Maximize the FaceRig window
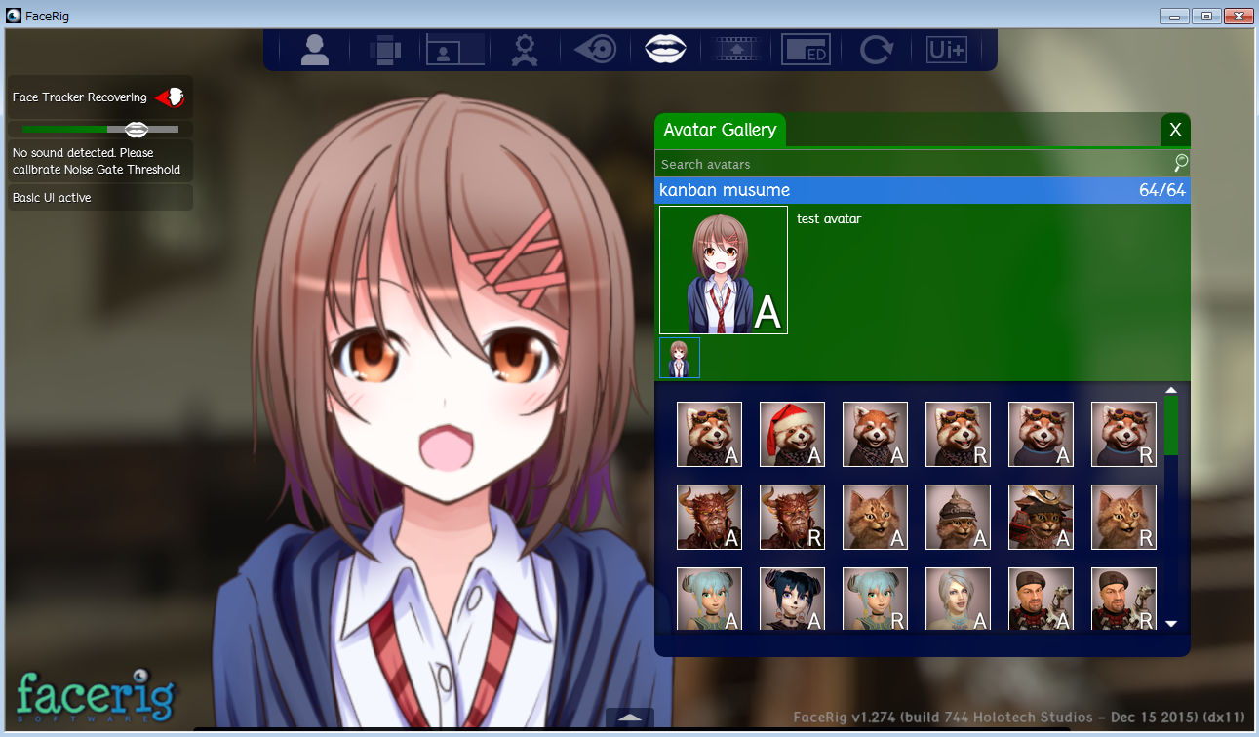Viewport: 1259px width, 737px height. [x=1206, y=16]
